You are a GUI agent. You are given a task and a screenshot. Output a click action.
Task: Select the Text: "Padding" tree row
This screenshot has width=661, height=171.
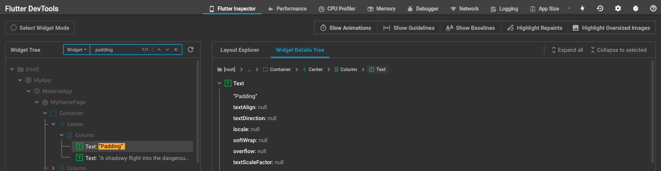click(132, 146)
